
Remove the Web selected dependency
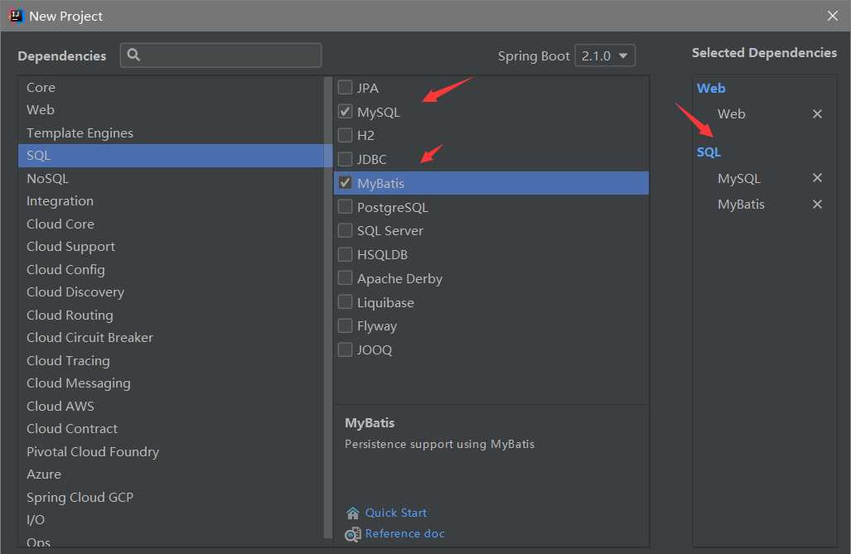[817, 114]
